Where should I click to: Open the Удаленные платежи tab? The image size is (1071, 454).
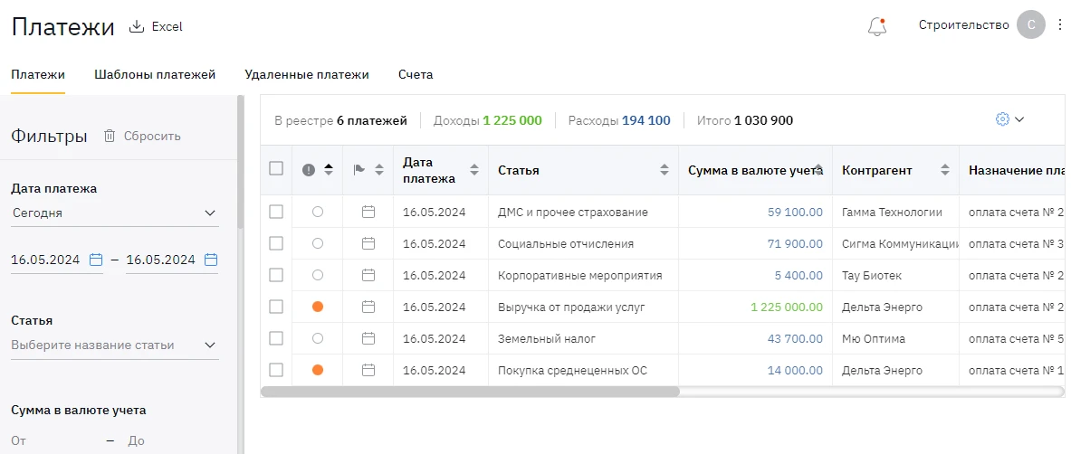point(307,74)
